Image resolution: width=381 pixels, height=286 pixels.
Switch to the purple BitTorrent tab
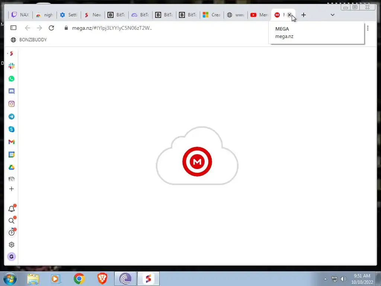point(140,15)
